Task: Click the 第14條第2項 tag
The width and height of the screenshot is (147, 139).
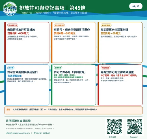Action: [x=106, y=25]
